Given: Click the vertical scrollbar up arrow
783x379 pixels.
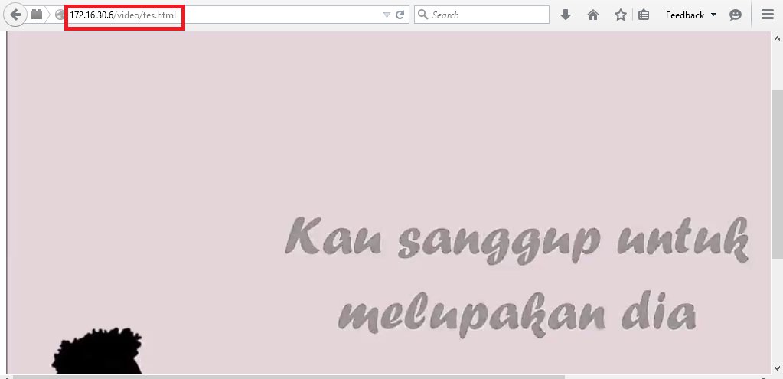Looking at the screenshot, I should [778, 38].
